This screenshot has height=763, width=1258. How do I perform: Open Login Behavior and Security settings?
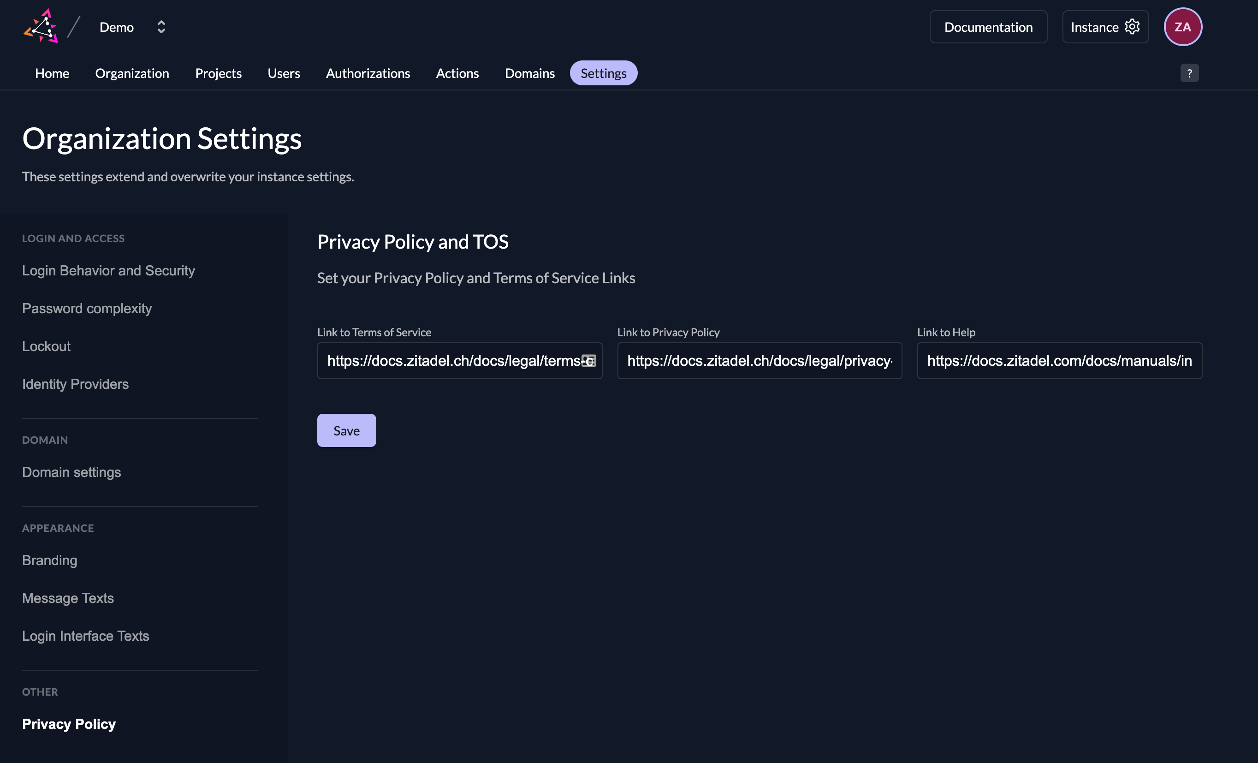[108, 271]
